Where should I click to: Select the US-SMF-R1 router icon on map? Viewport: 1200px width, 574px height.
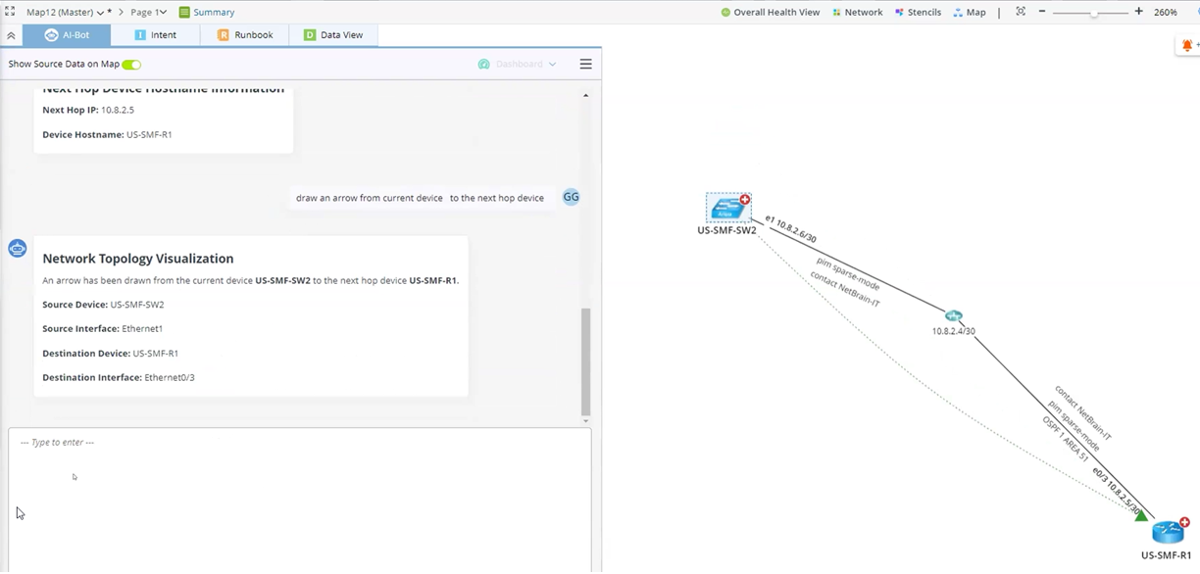coord(1168,532)
